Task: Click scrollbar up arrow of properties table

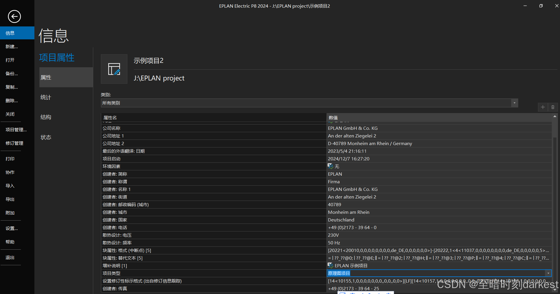Action: 555,116
